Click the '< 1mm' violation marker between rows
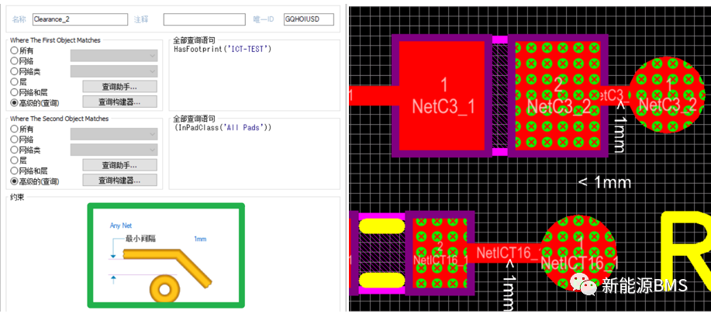This screenshot has height=317, width=711. tap(605, 183)
